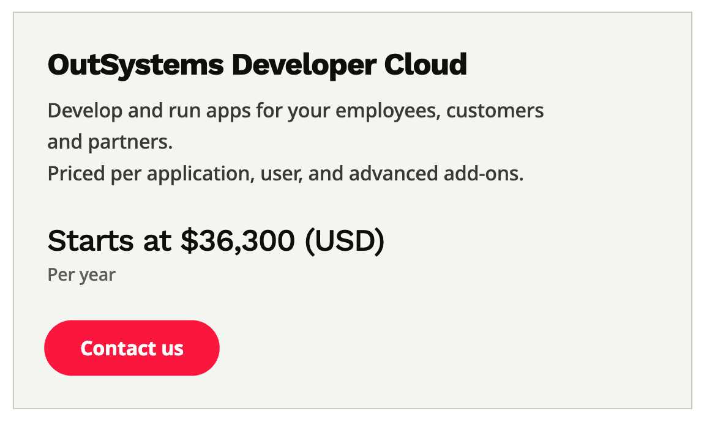Click the word customers in the description
Screen dimensions: 704x422
[495, 111]
